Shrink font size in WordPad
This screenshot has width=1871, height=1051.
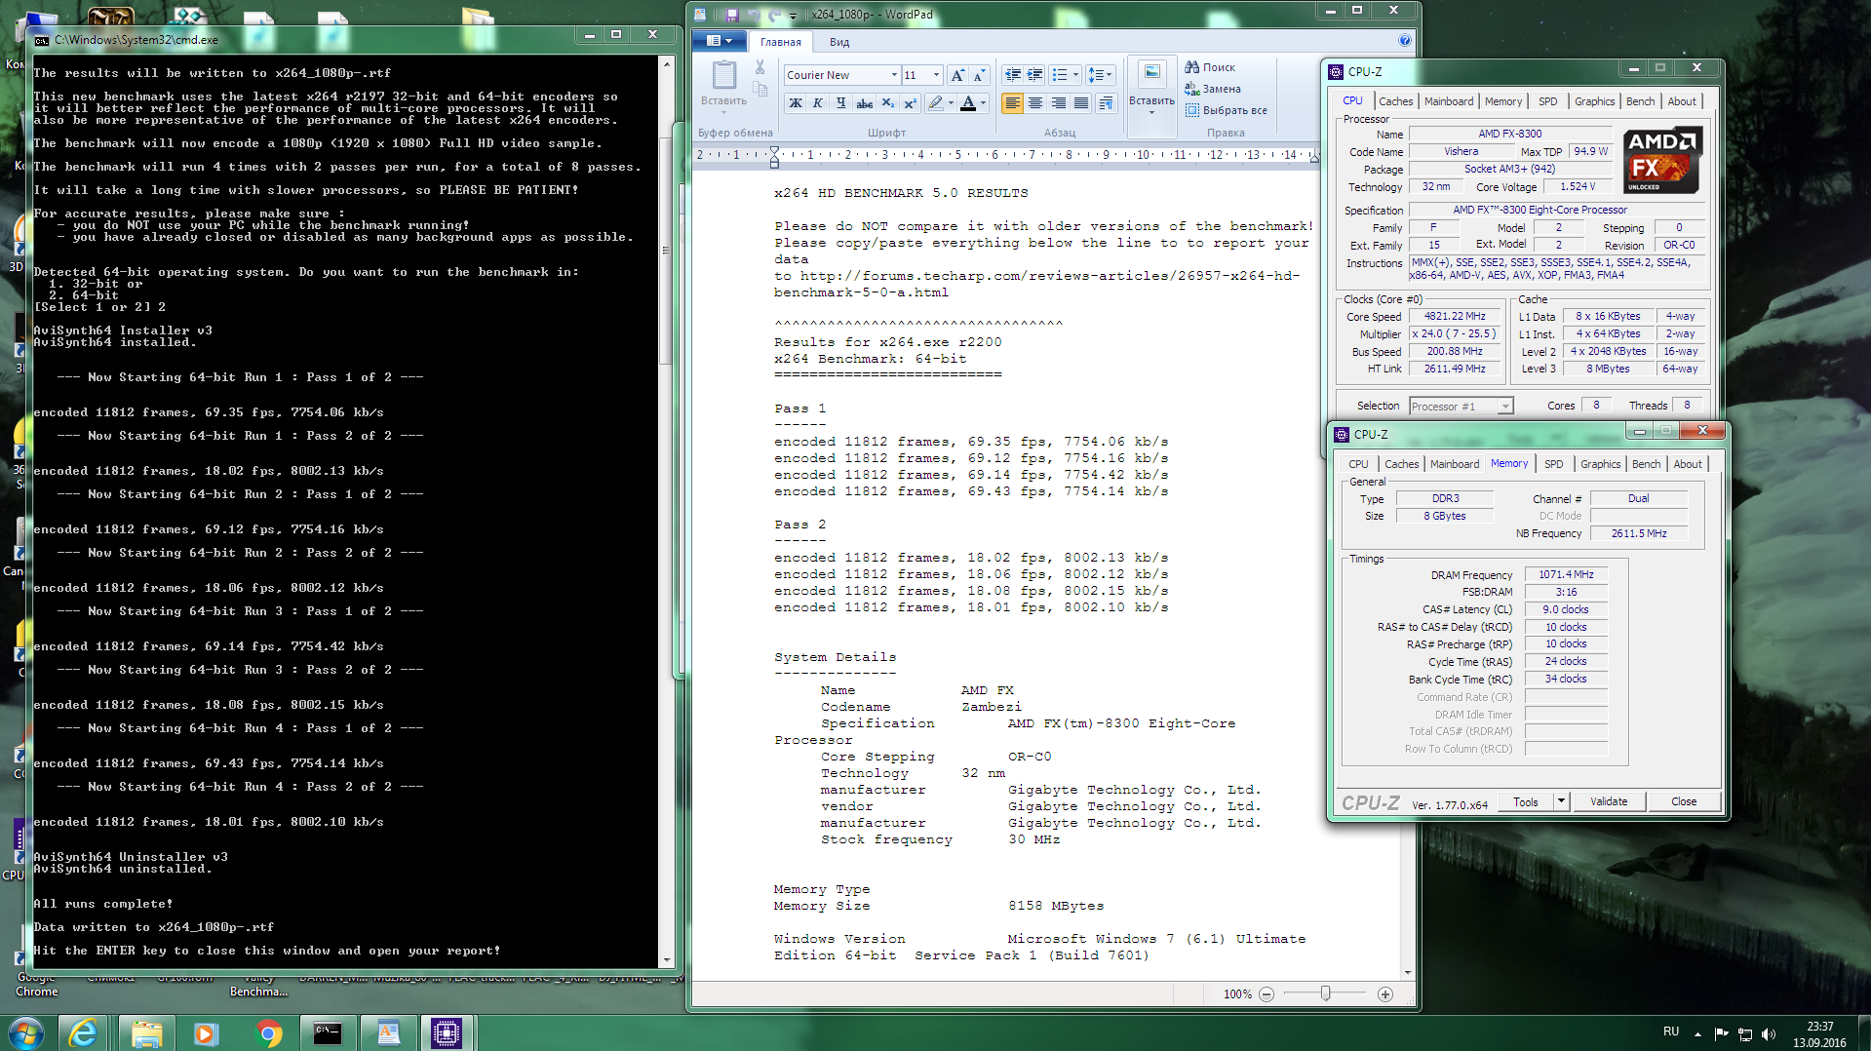coord(979,75)
